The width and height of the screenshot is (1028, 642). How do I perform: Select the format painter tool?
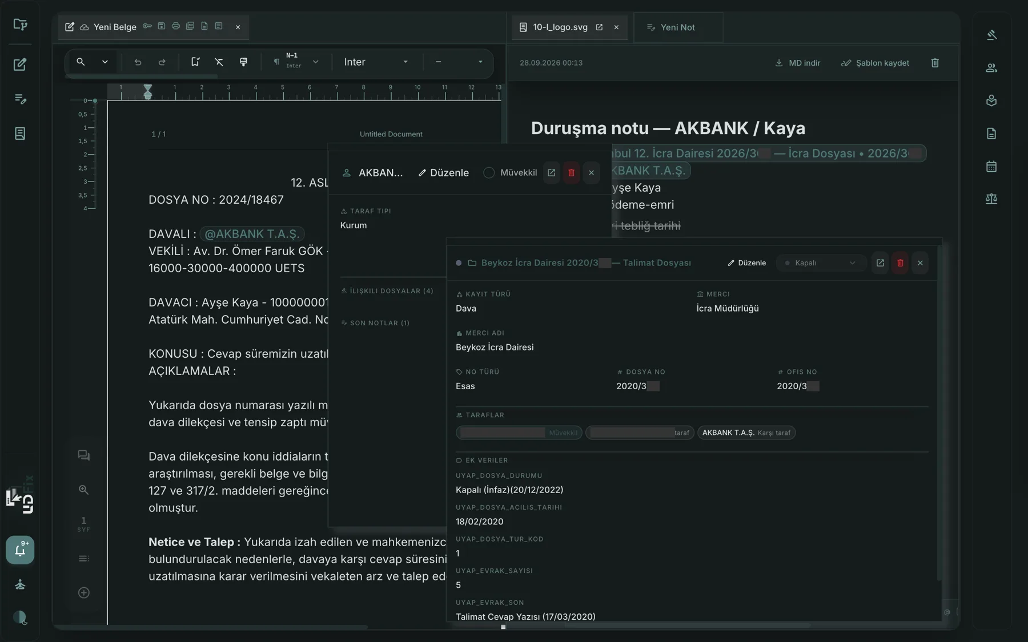click(x=243, y=62)
